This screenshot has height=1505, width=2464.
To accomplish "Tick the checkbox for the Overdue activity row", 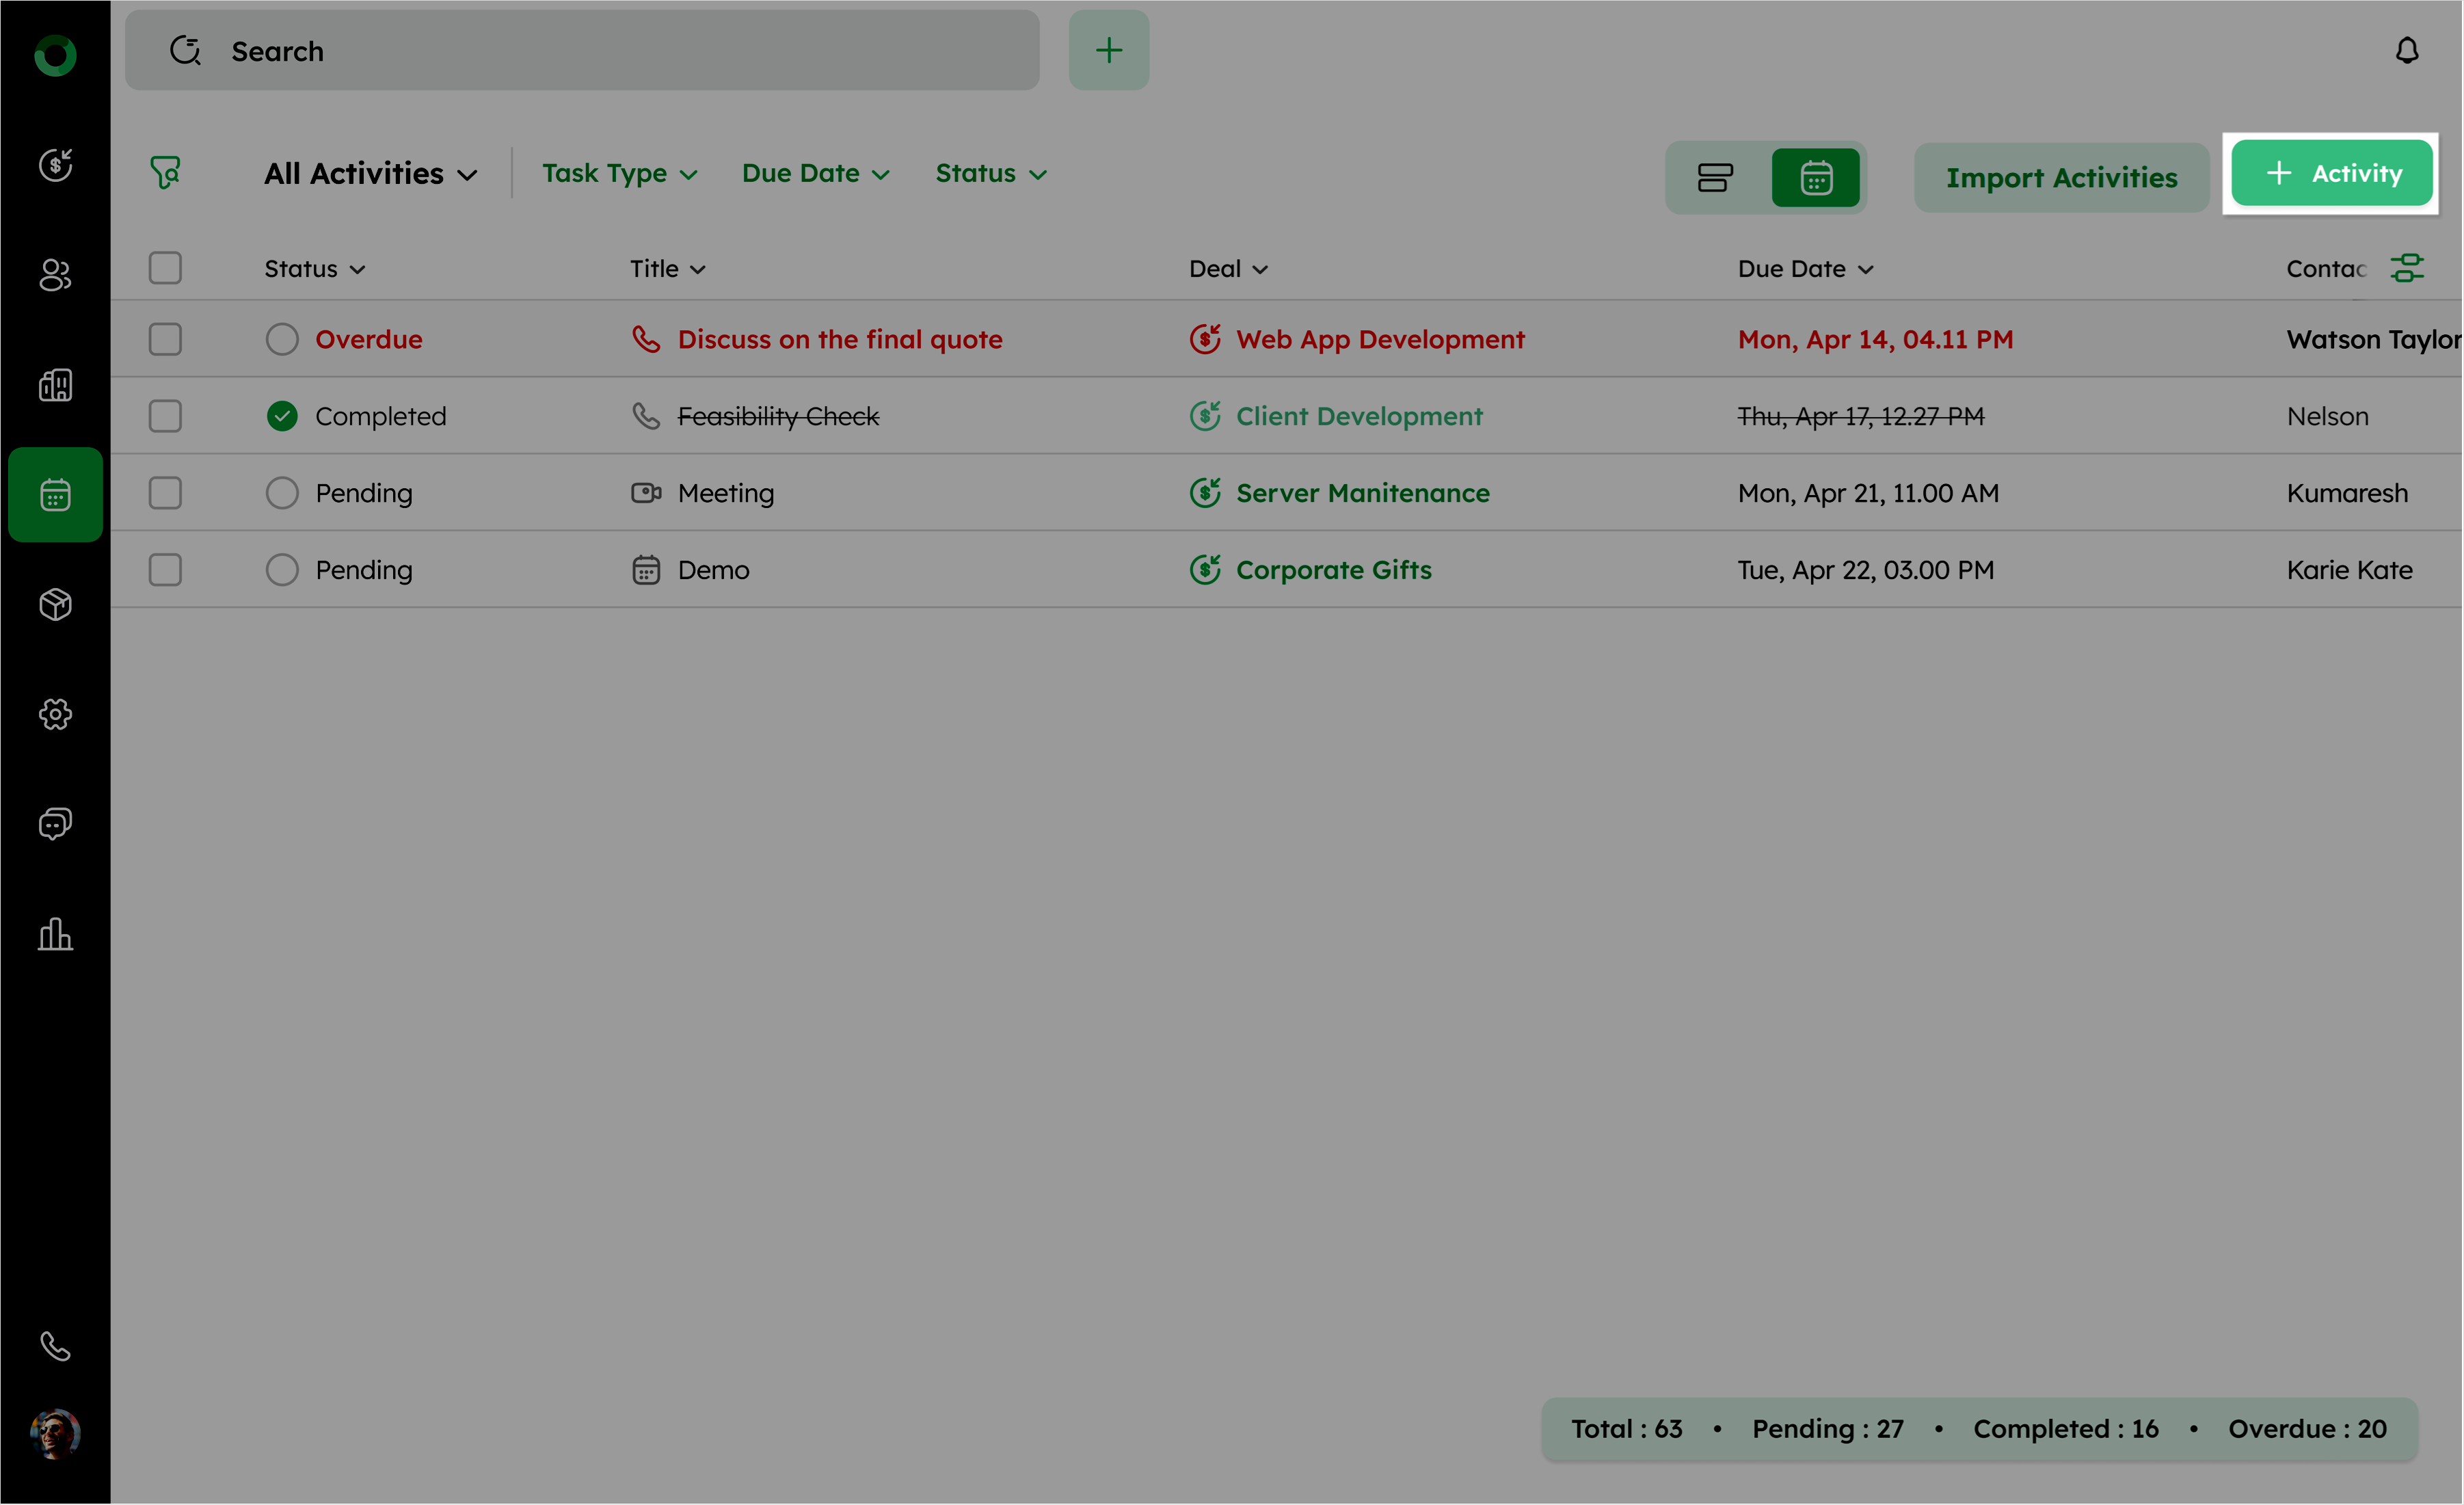I will [x=165, y=339].
